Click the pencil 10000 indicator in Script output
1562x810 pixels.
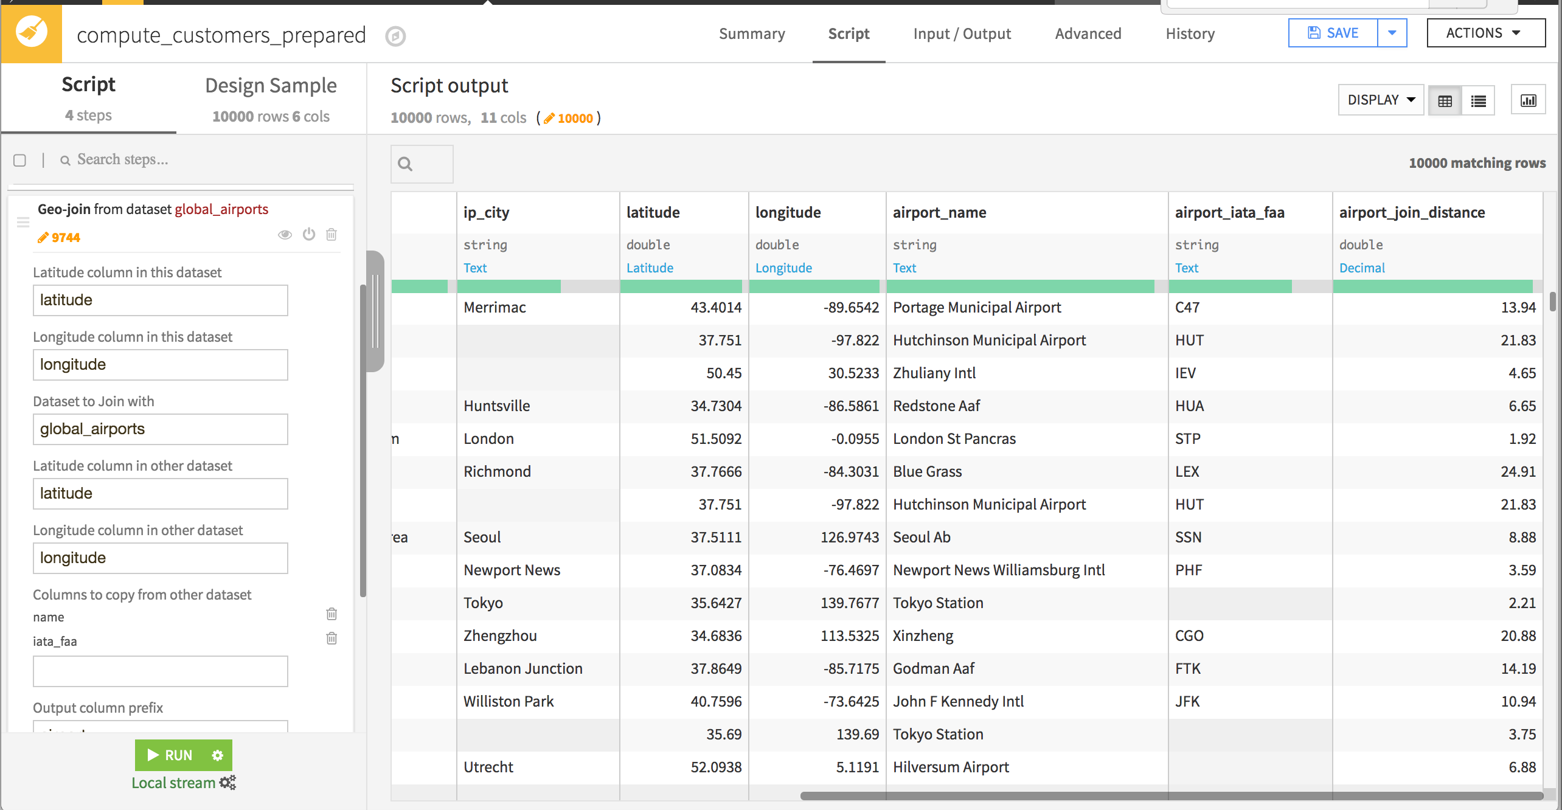pos(568,118)
